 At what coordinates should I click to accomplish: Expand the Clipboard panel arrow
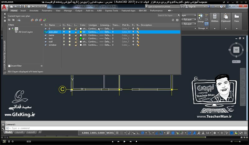pos(225,29)
